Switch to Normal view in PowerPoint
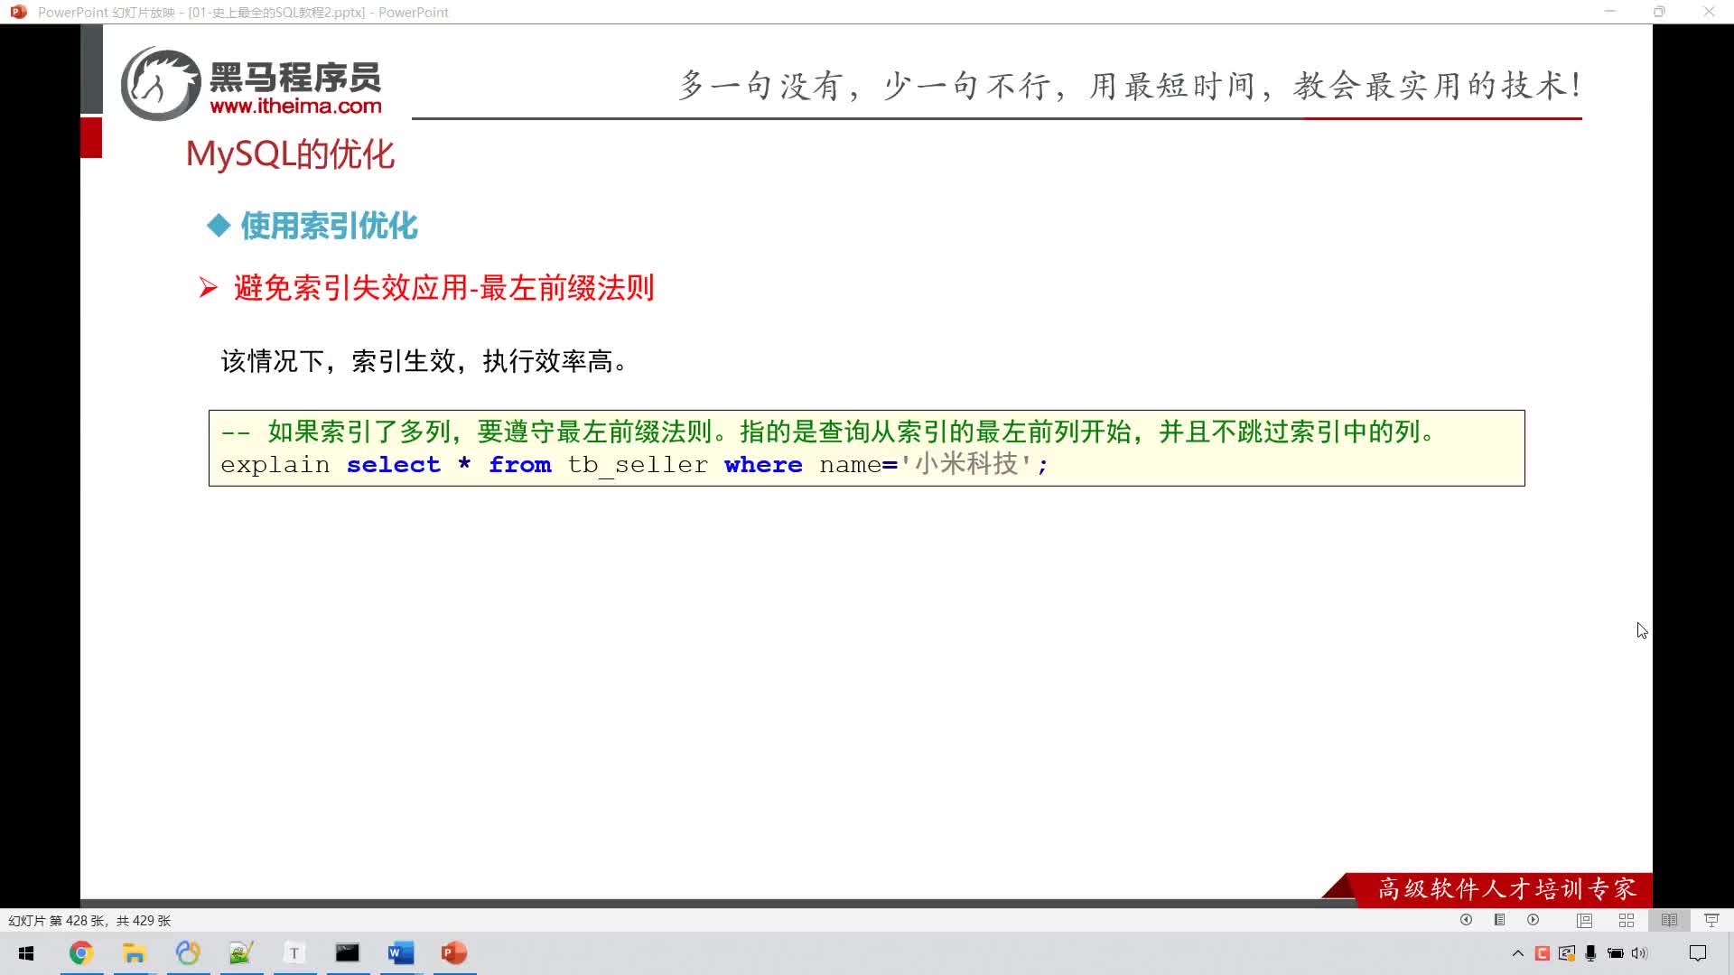The width and height of the screenshot is (1734, 975). [1584, 920]
